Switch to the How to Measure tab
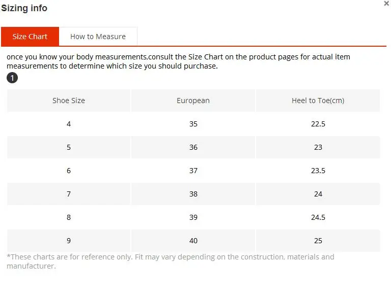Image resolution: width=391 pixels, height=296 pixels. pos(98,37)
